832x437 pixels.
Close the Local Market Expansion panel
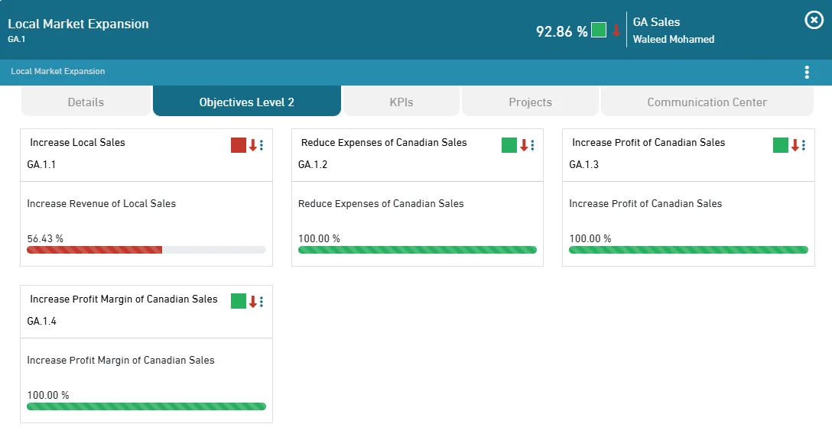pos(814,21)
